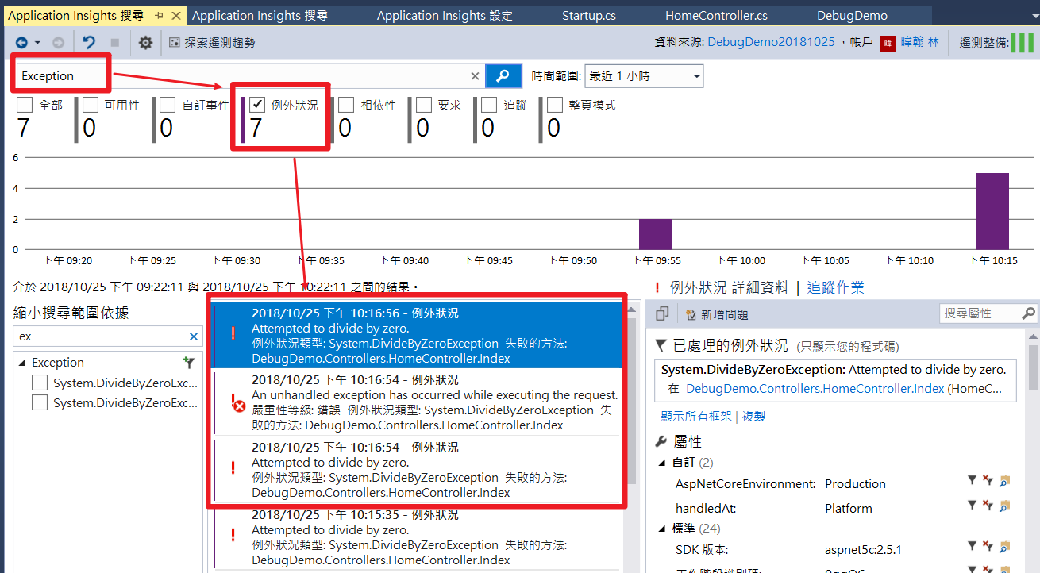Click the purple chart bar at 下午 09:55
This screenshot has height=573, width=1040.
[656, 234]
